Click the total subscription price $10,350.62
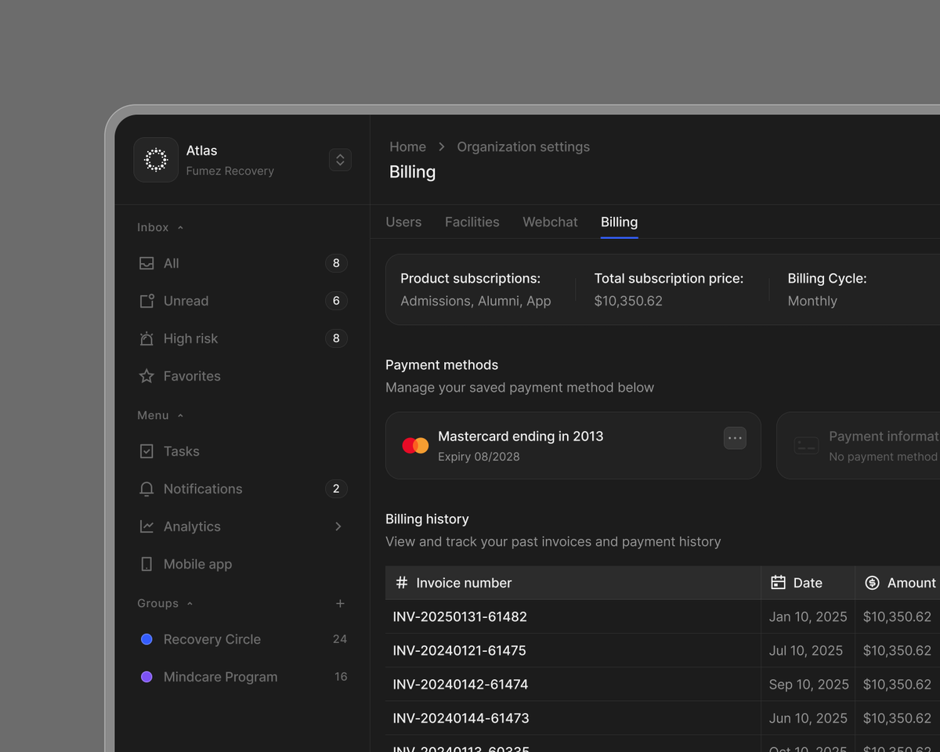 pyautogui.click(x=628, y=301)
